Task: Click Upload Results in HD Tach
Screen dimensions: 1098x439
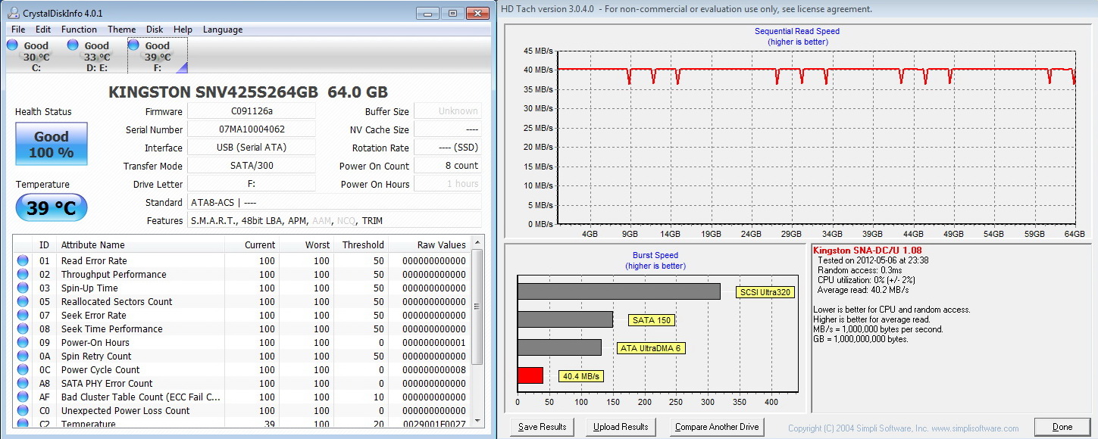Action: click(621, 427)
